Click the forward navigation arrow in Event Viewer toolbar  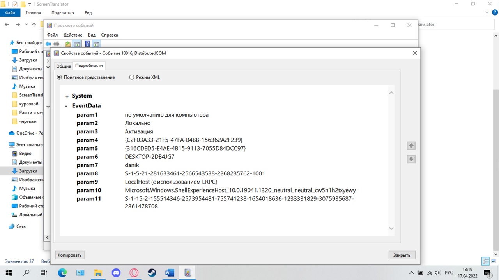56,44
